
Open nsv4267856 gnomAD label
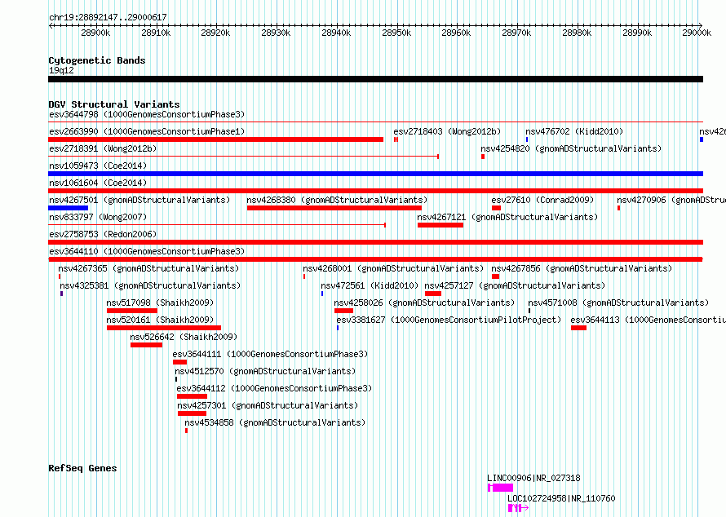(x=582, y=268)
